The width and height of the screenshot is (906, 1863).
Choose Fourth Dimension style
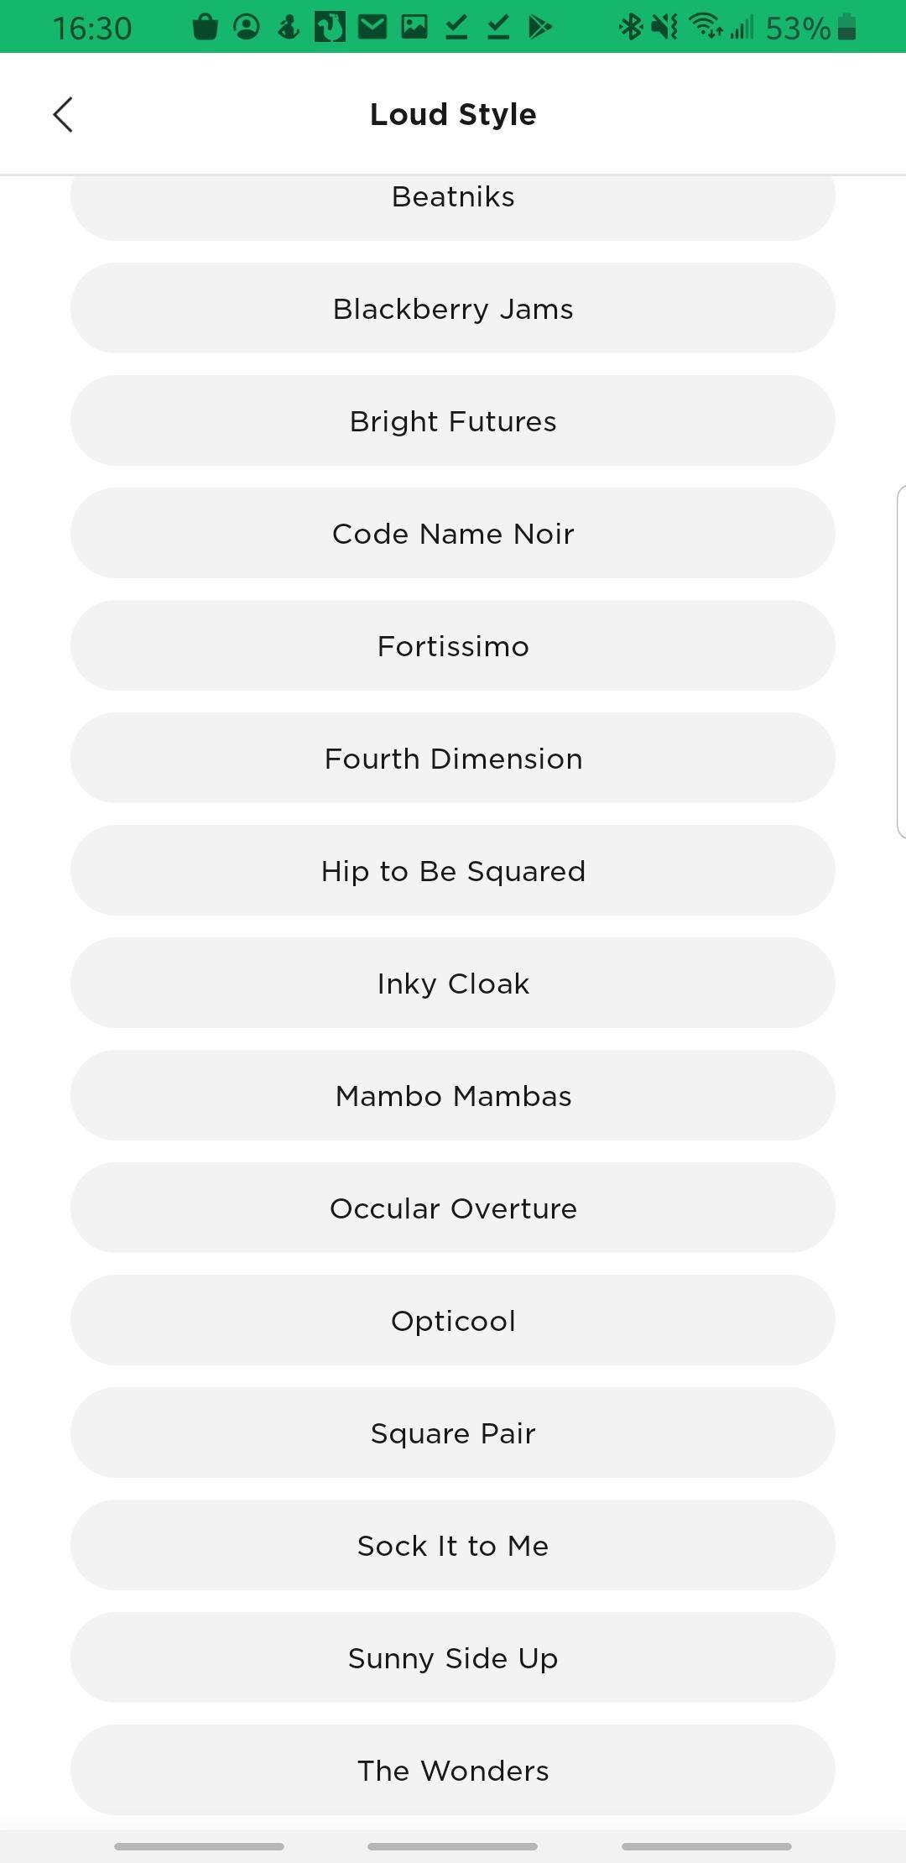pyautogui.click(x=453, y=759)
